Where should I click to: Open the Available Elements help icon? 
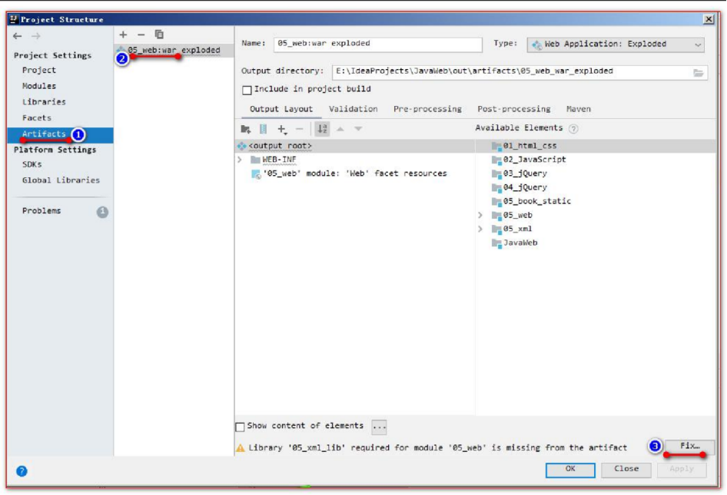(573, 129)
